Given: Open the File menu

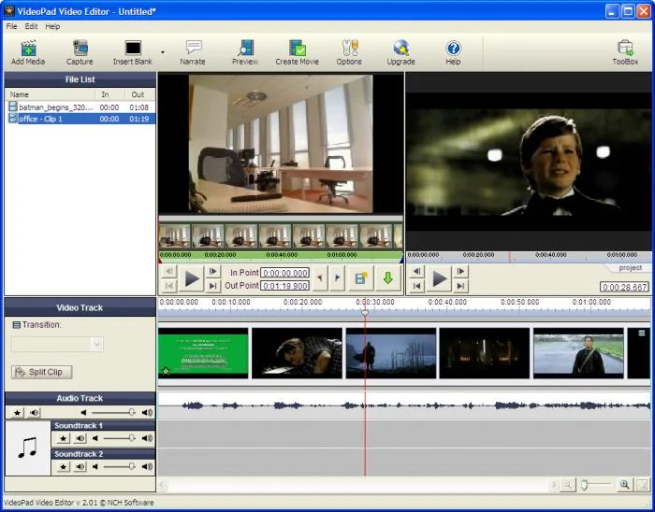Looking at the screenshot, I should pos(11,26).
